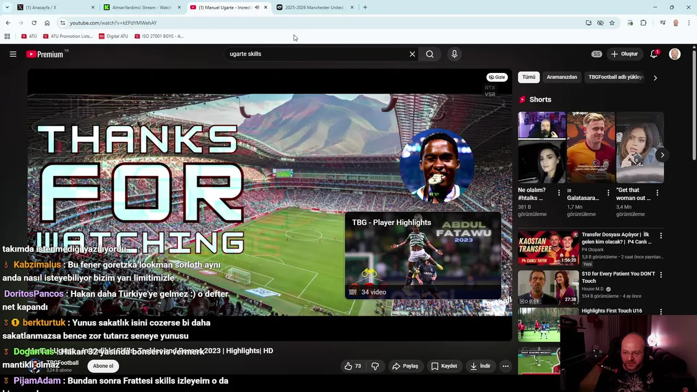Hide end screen cards with Gizle
Viewport: 697px width, 392px height.
497,77
